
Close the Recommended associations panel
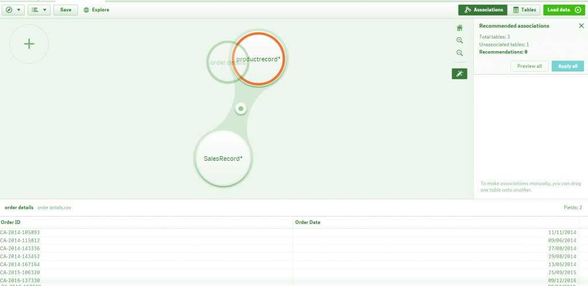pos(581,26)
